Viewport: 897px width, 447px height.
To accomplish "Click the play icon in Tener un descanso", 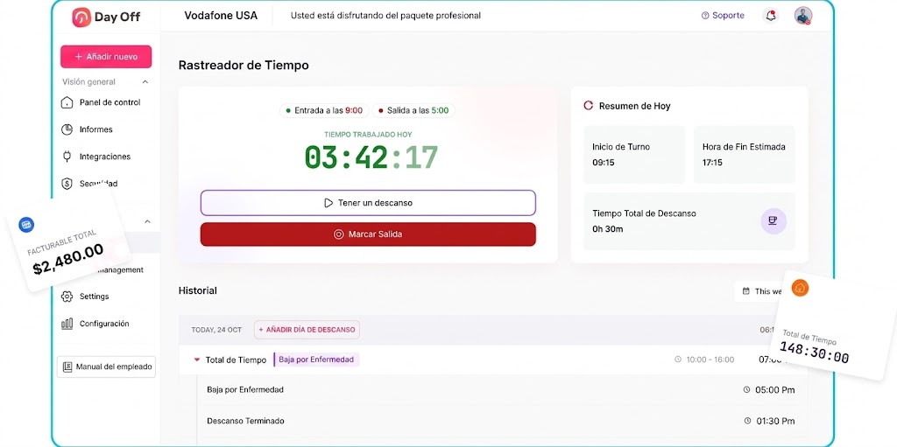I will pyautogui.click(x=328, y=203).
